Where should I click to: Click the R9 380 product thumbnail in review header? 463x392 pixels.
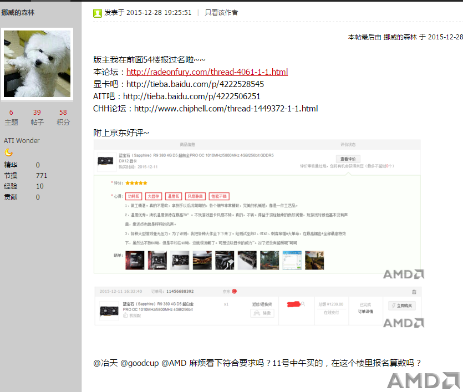pyautogui.click(x=105, y=161)
